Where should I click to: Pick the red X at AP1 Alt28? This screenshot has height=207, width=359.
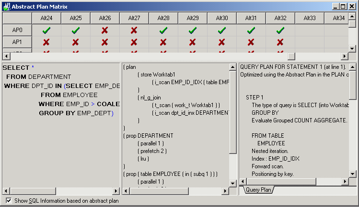pyautogui.click(x=163, y=42)
